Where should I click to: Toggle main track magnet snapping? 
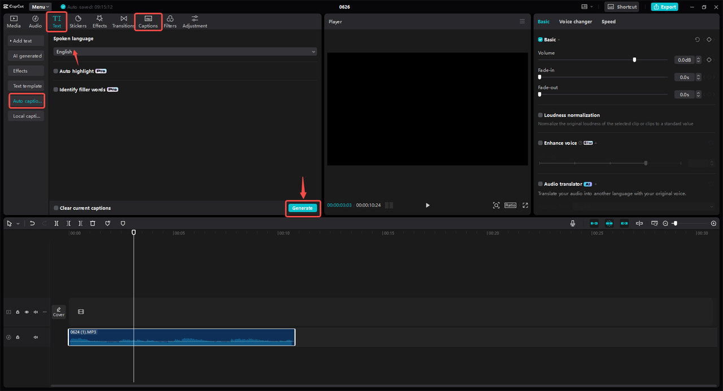tap(594, 223)
